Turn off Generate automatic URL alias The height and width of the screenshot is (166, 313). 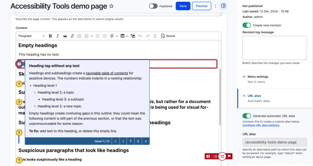(247, 116)
